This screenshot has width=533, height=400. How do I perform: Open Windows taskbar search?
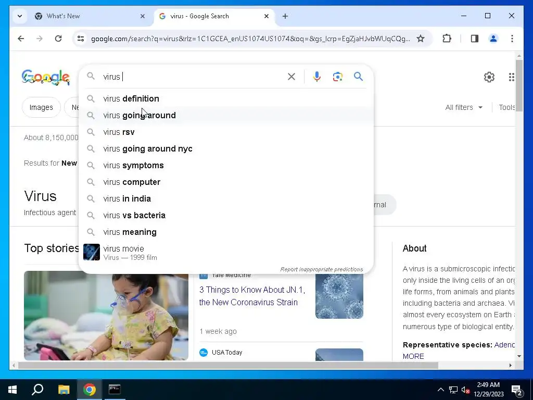point(37,390)
